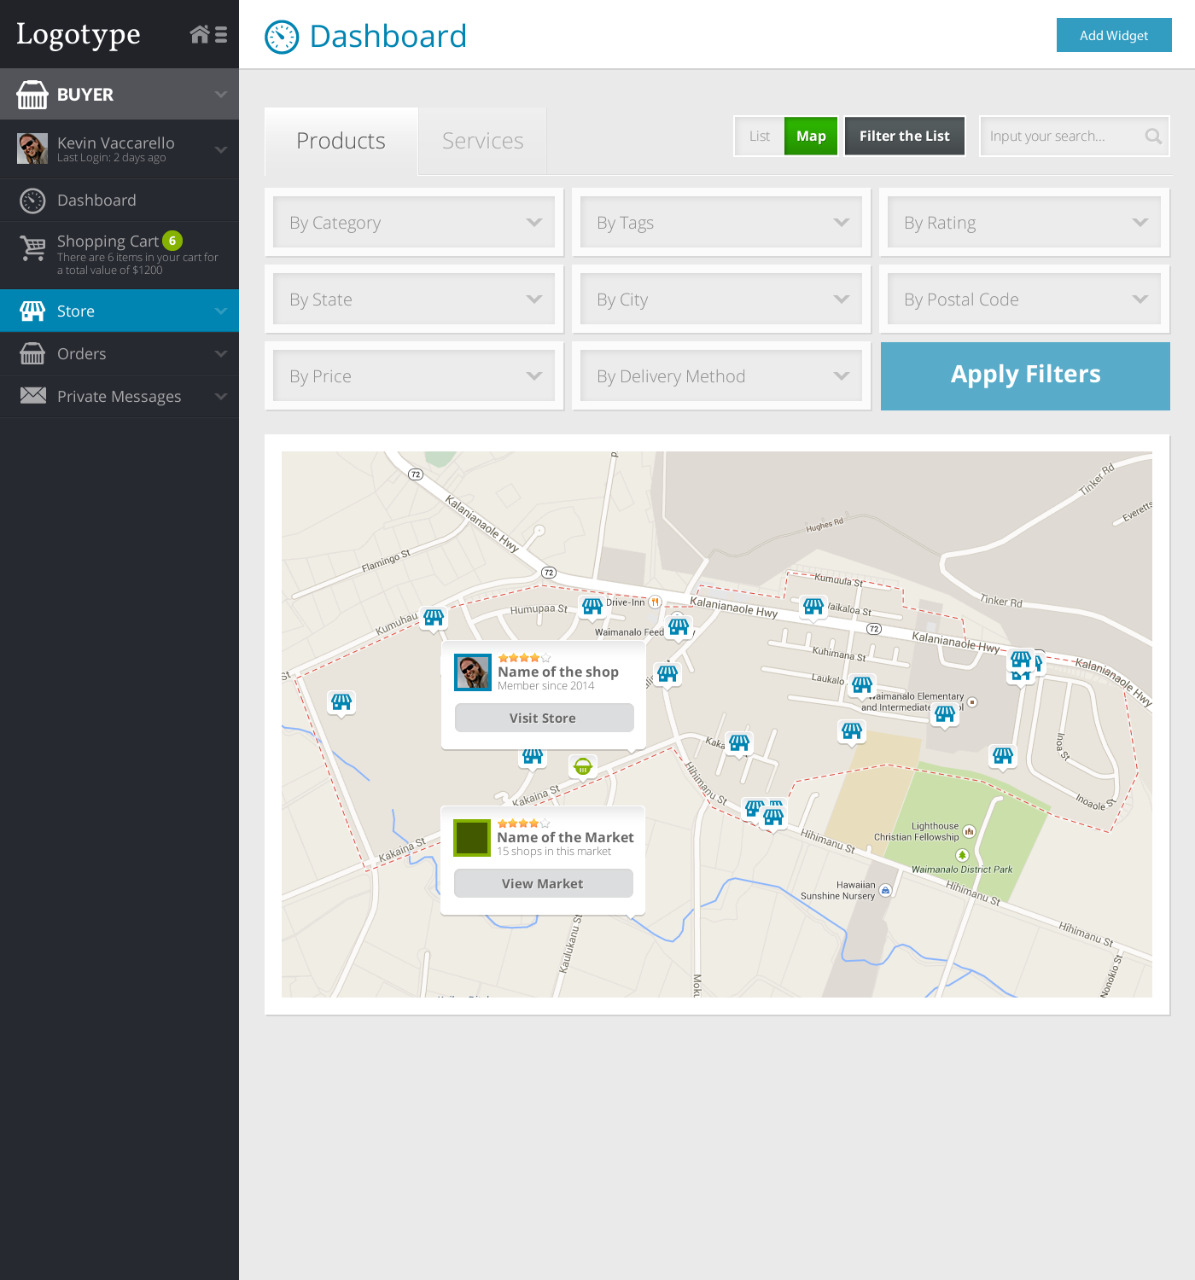1195x1280 pixels.
Task: Select the Products tab
Action: [x=341, y=141]
